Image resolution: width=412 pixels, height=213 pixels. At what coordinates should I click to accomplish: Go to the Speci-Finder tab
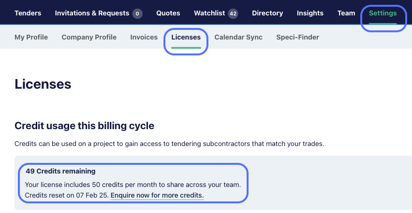298,37
